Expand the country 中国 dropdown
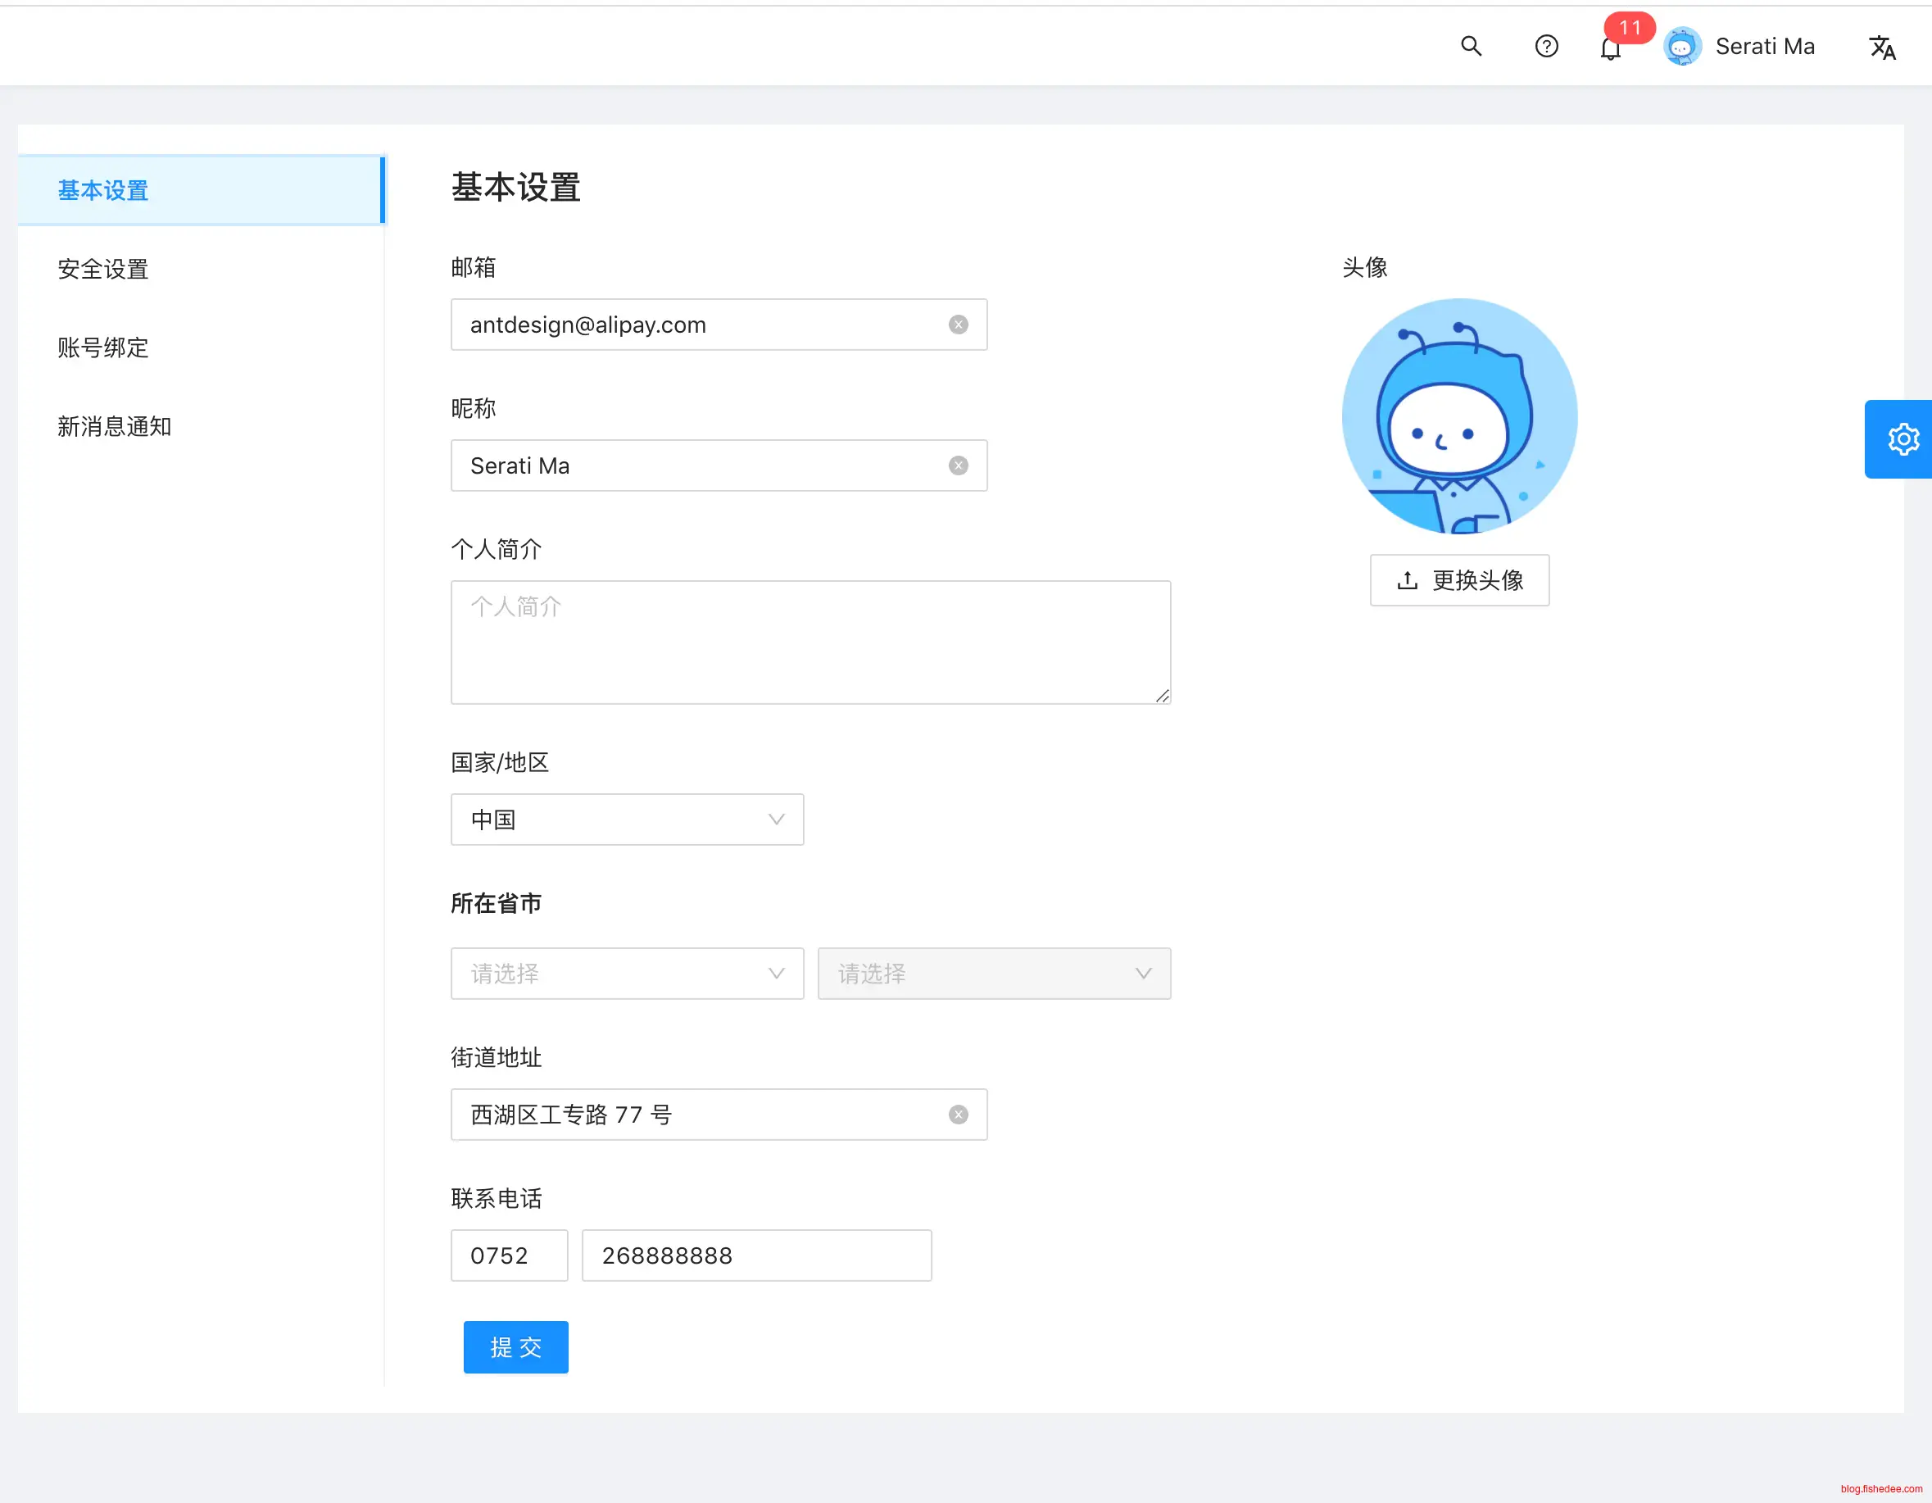 pos(626,820)
